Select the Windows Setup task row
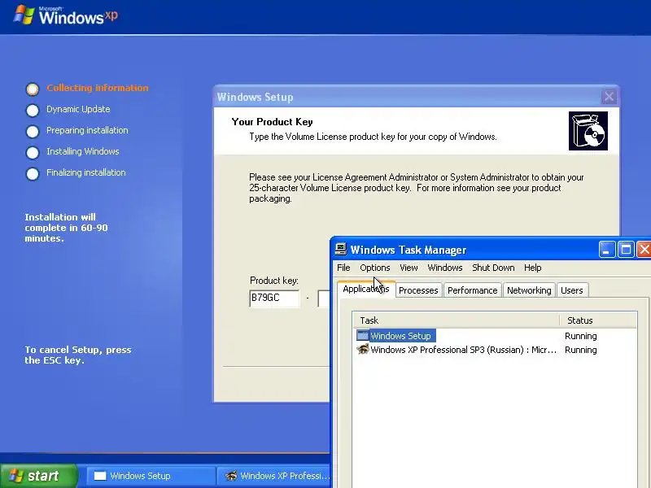Screen dimensions: 651x488 click(494, 336)
